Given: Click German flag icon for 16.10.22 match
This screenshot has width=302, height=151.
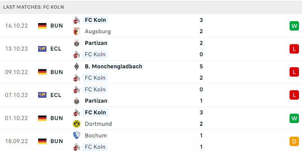Looking at the screenshot, I should [42, 26].
